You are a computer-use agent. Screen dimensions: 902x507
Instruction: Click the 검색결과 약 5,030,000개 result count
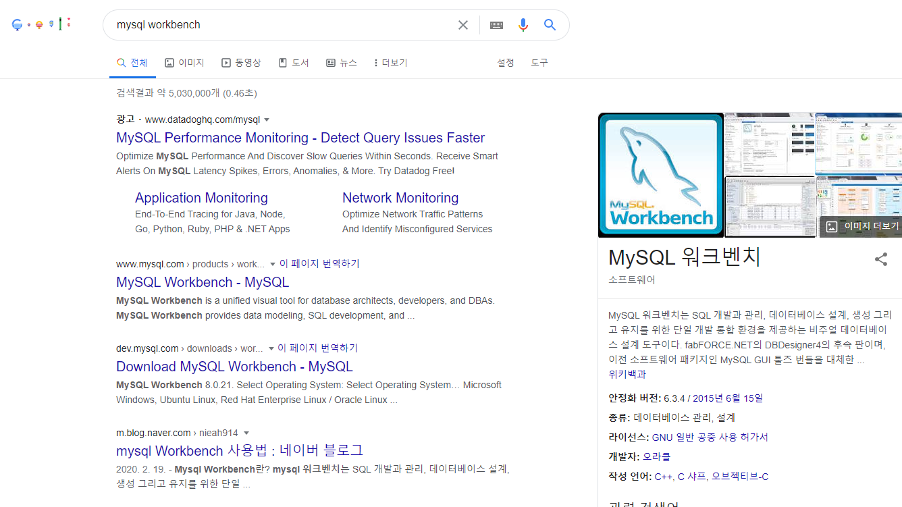coord(186,93)
